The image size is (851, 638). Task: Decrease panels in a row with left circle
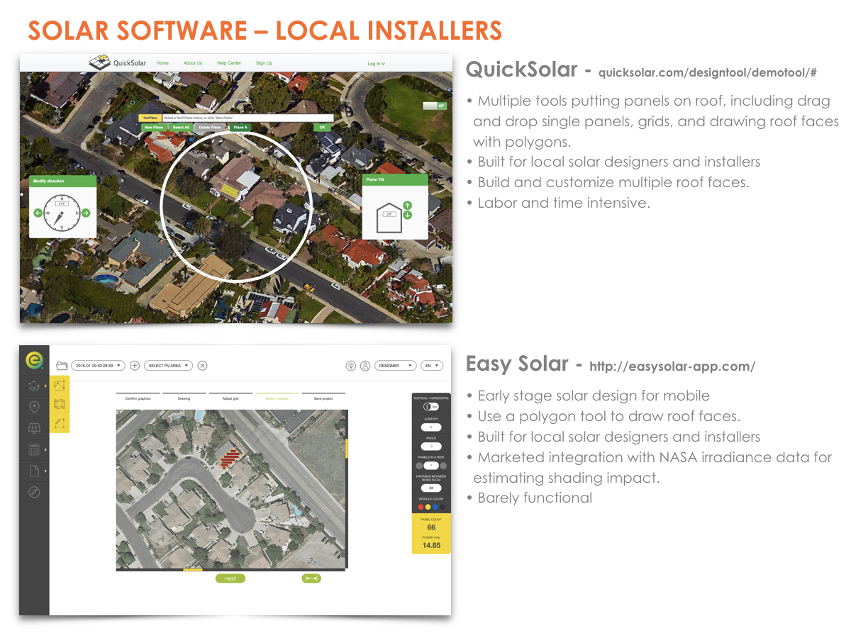419,466
